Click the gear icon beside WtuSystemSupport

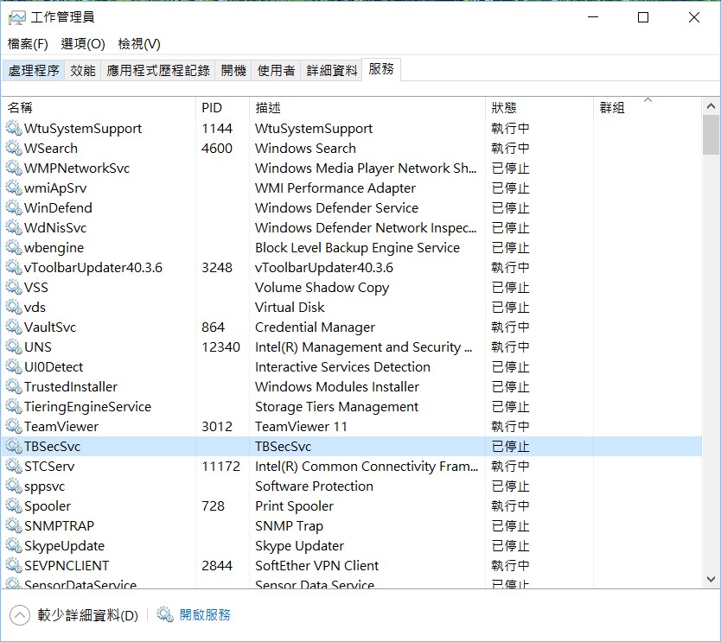coord(14,128)
